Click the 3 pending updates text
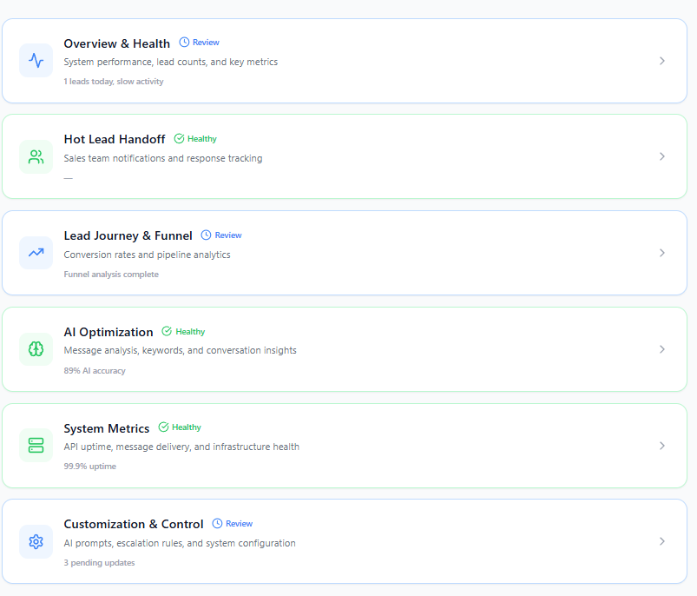The width and height of the screenshot is (697, 596). pos(99,563)
